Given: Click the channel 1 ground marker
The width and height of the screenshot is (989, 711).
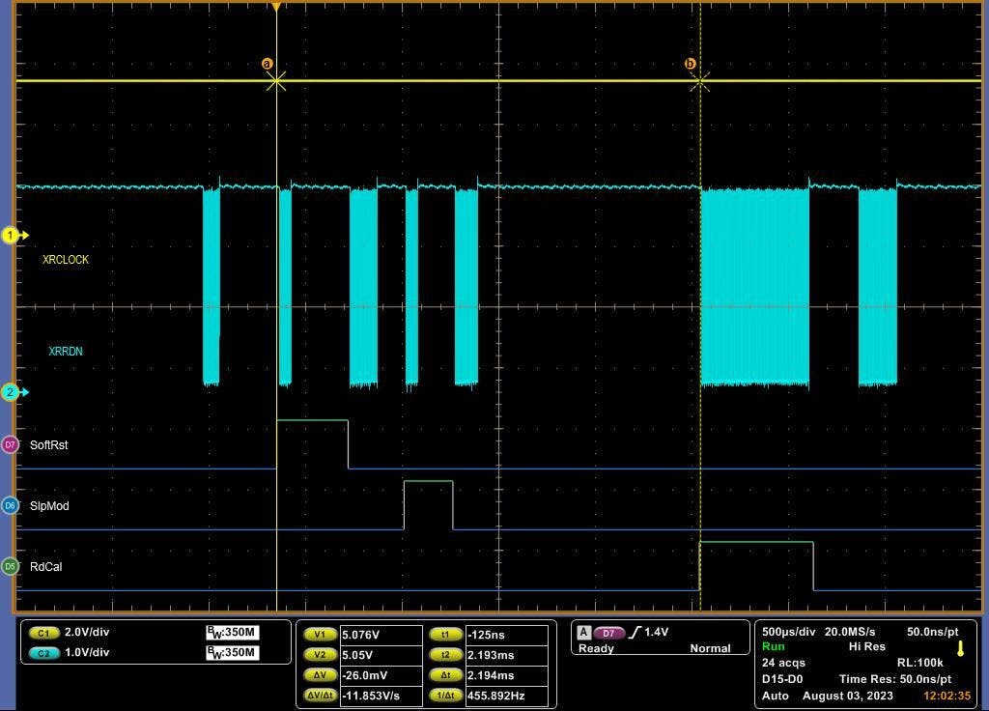Looking at the screenshot, I should pos(12,235).
